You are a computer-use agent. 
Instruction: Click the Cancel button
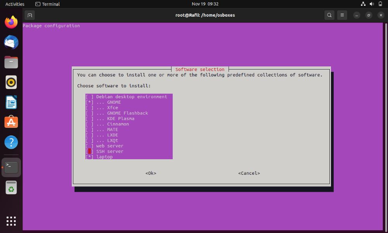click(x=249, y=173)
